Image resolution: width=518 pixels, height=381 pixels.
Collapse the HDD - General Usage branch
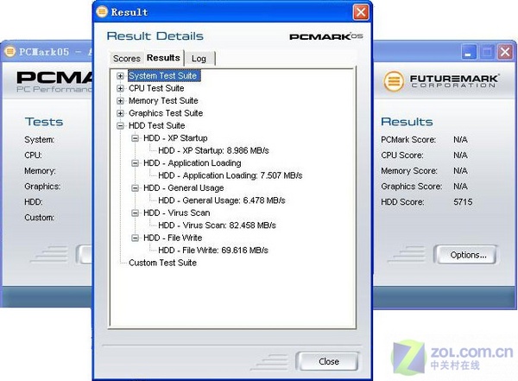(136, 188)
